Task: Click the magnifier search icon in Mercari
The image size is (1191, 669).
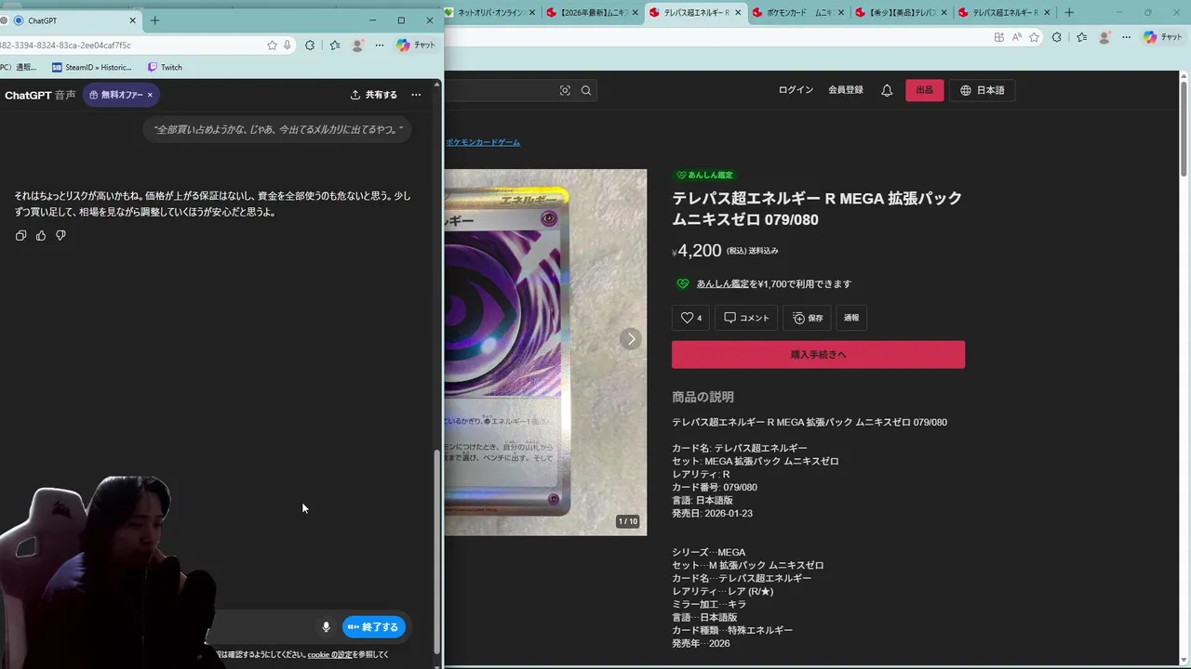Action: [x=586, y=90]
